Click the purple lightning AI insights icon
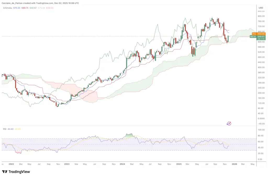The width and height of the screenshot is (268, 177). point(229,123)
